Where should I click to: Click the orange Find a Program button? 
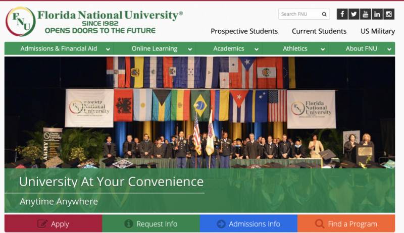(x=346, y=223)
